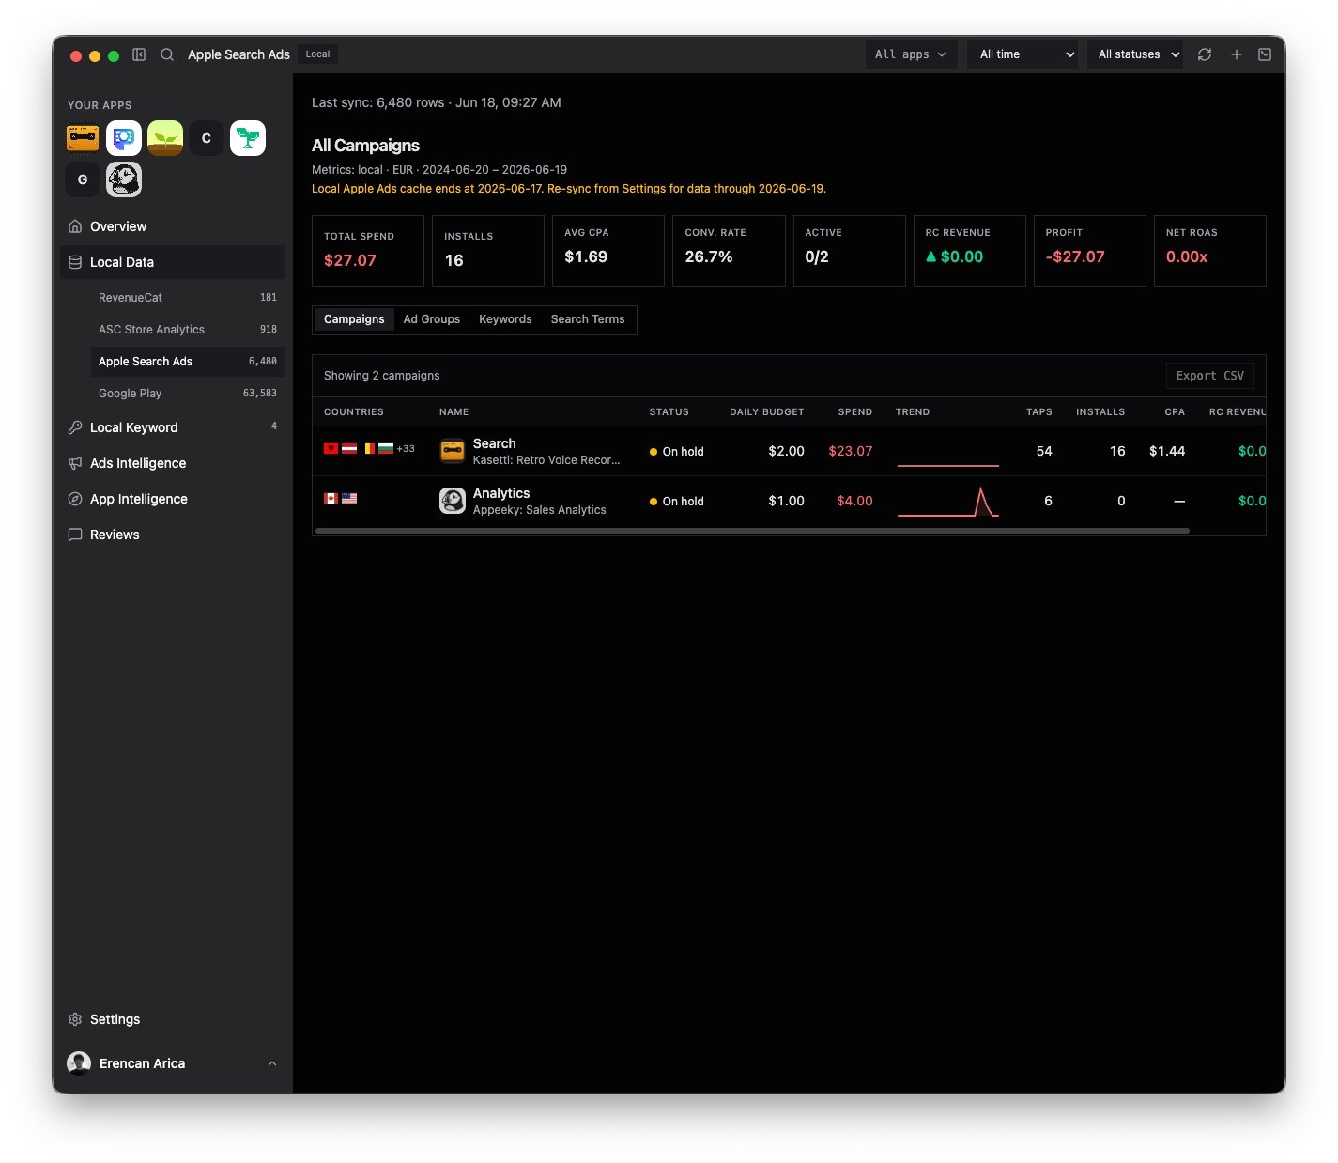
Task: Click the horizontal table scrollbar
Action: (x=752, y=531)
